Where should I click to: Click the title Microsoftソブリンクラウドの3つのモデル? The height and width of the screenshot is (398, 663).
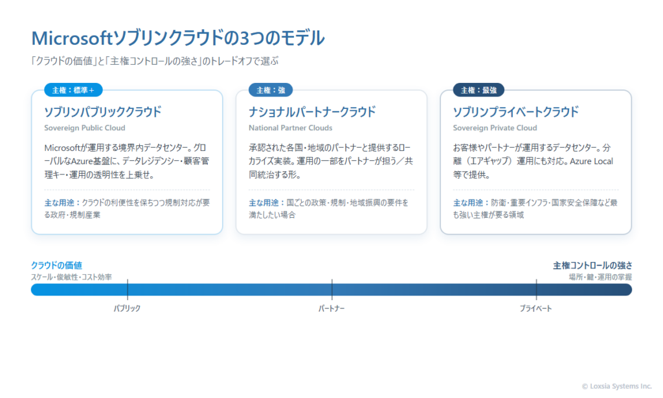point(178,38)
